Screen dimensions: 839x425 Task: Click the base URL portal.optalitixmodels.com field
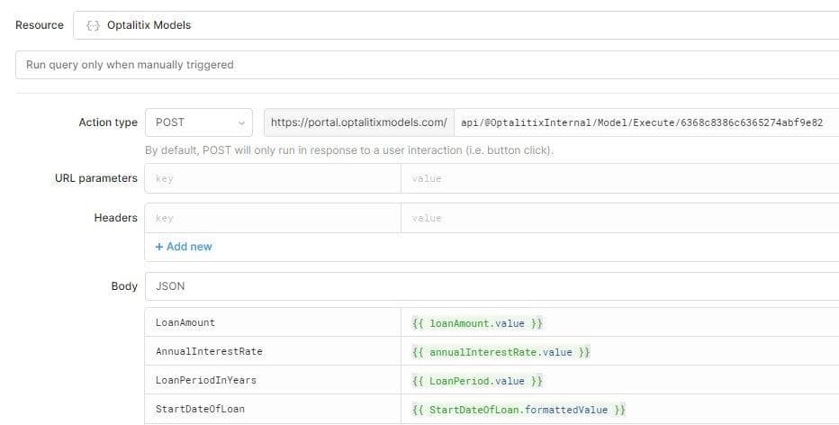[x=358, y=122]
